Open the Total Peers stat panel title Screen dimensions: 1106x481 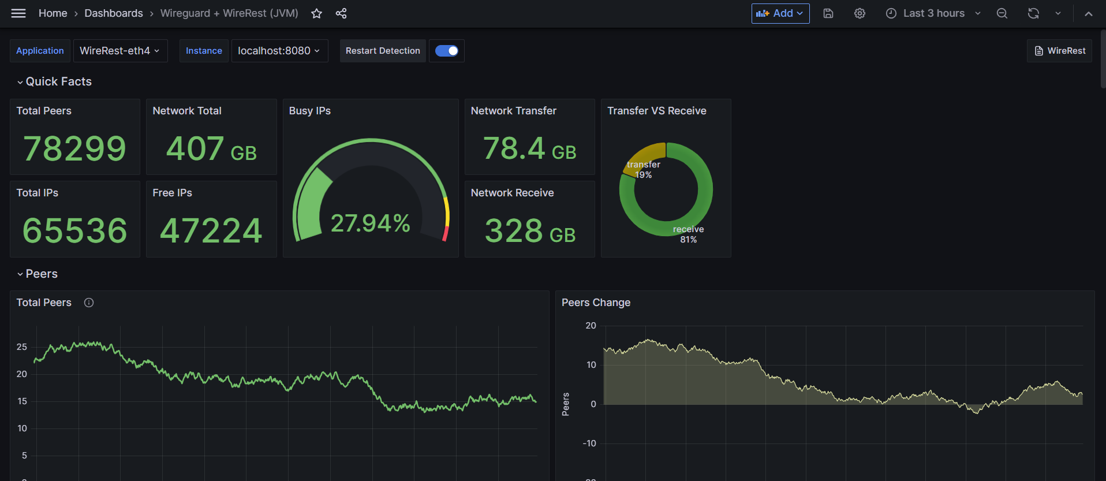pyautogui.click(x=44, y=111)
